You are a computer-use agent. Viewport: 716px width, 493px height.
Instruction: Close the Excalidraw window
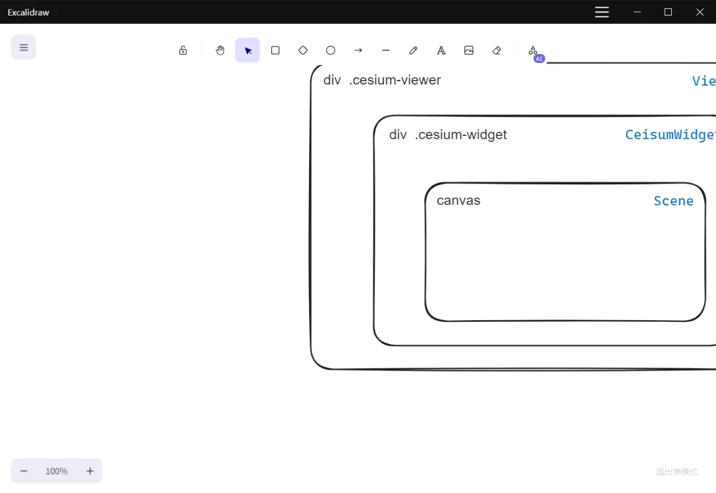coord(700,12)
